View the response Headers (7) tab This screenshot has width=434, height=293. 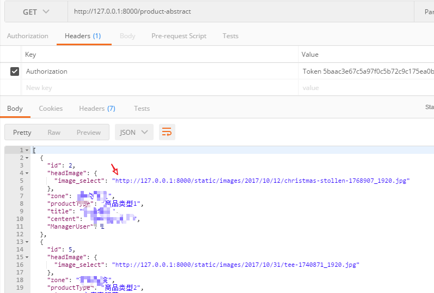pyautogui.click(x=97, y=109)
